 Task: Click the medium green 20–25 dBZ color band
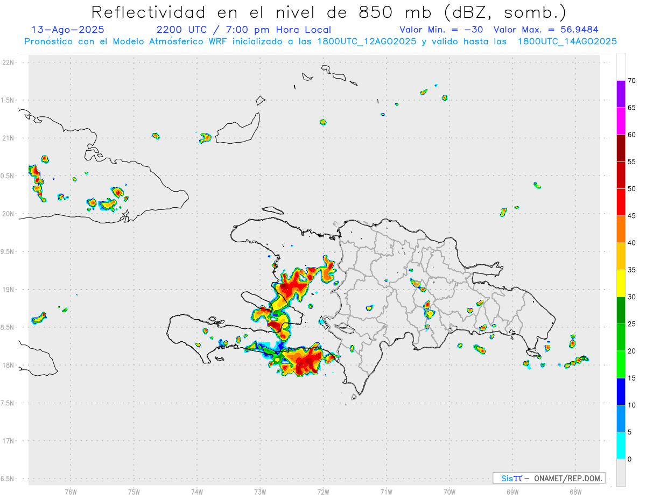point(621,338)
